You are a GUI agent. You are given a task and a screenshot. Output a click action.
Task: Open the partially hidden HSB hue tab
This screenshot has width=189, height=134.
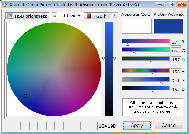click(x=95, y=16)
